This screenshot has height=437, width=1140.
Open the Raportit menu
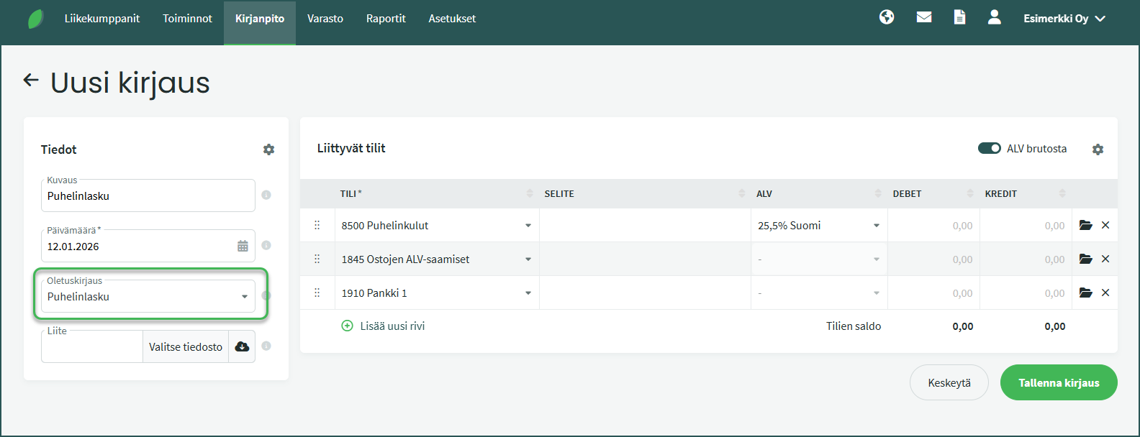tap(386, 19)
